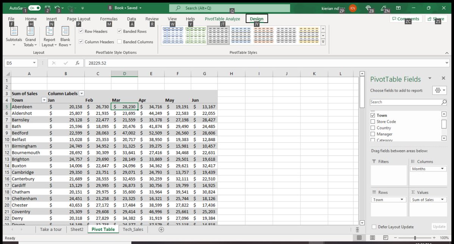Viewport: 454px width, 244px height.
Task: Switch to the Sheet2 sheet tab
Action: pos(77,229)
